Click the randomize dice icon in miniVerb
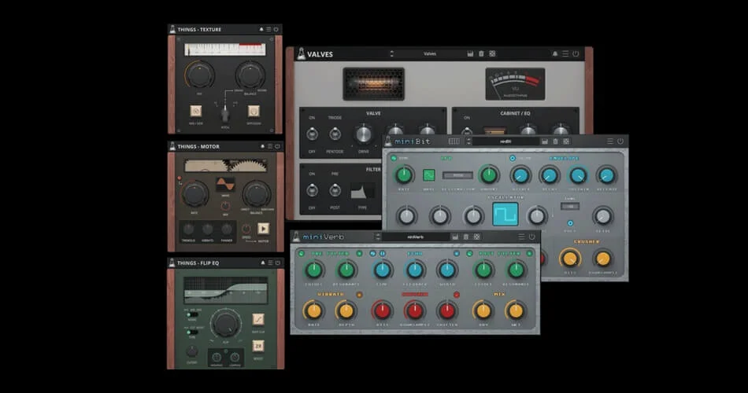 [476, 237]
